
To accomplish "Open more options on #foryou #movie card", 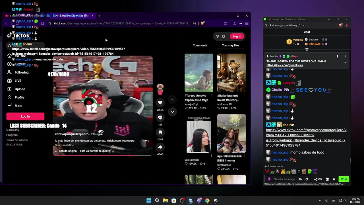I will (x=211, y=96).
